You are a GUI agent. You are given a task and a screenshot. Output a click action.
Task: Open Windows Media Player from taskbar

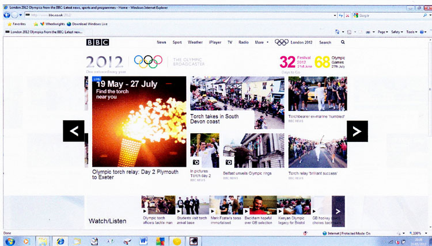(26, 241)
